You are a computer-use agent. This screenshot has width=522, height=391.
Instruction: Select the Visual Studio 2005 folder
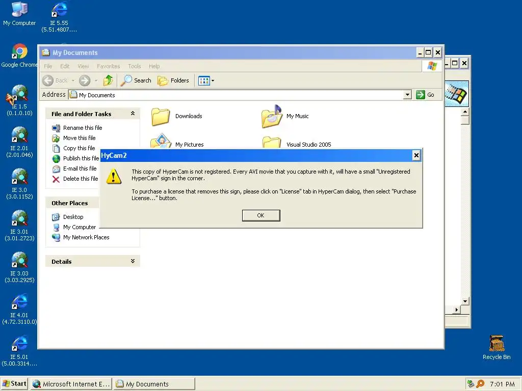(297, 143)
